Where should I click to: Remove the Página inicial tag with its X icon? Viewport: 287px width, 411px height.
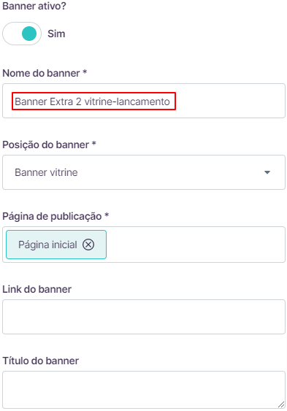click(x=88, y=245)
